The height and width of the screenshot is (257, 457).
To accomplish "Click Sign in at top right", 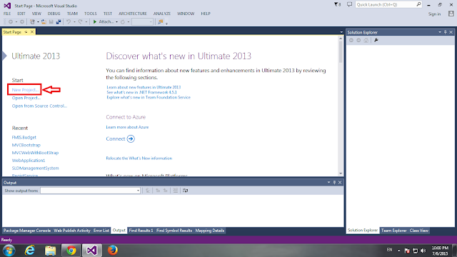I will point(434,14).
